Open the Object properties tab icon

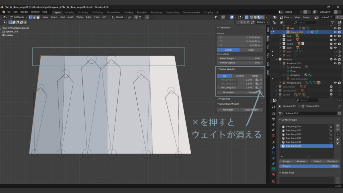click(x=274, y=142)
